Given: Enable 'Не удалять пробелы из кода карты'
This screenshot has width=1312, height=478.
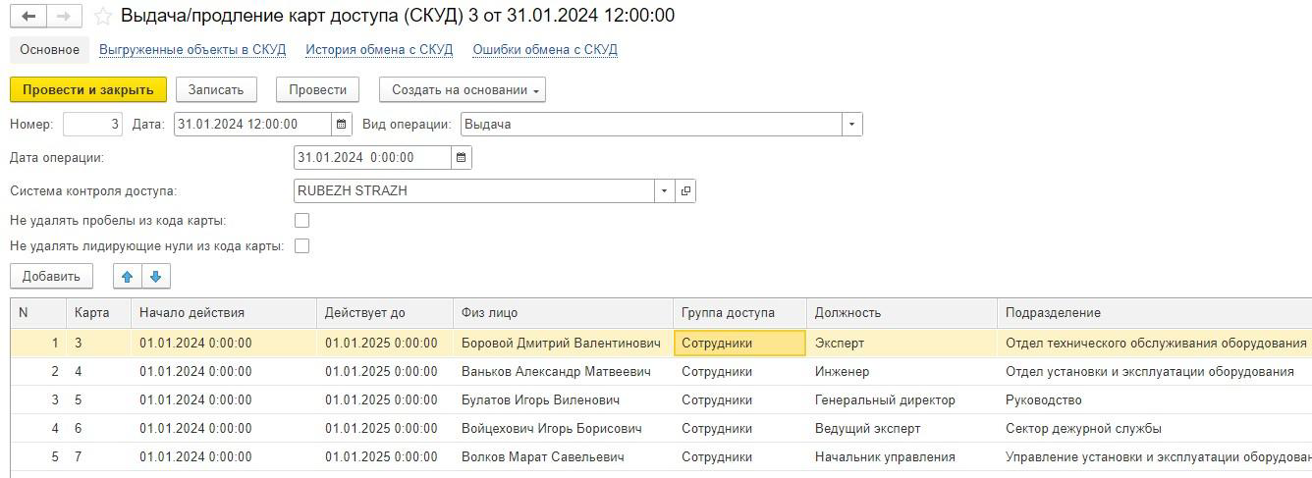Looking at the screenshot, I should (302, 221).
